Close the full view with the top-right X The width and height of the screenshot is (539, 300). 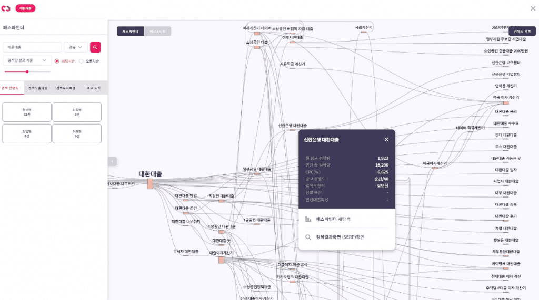[x=533, y=8]
